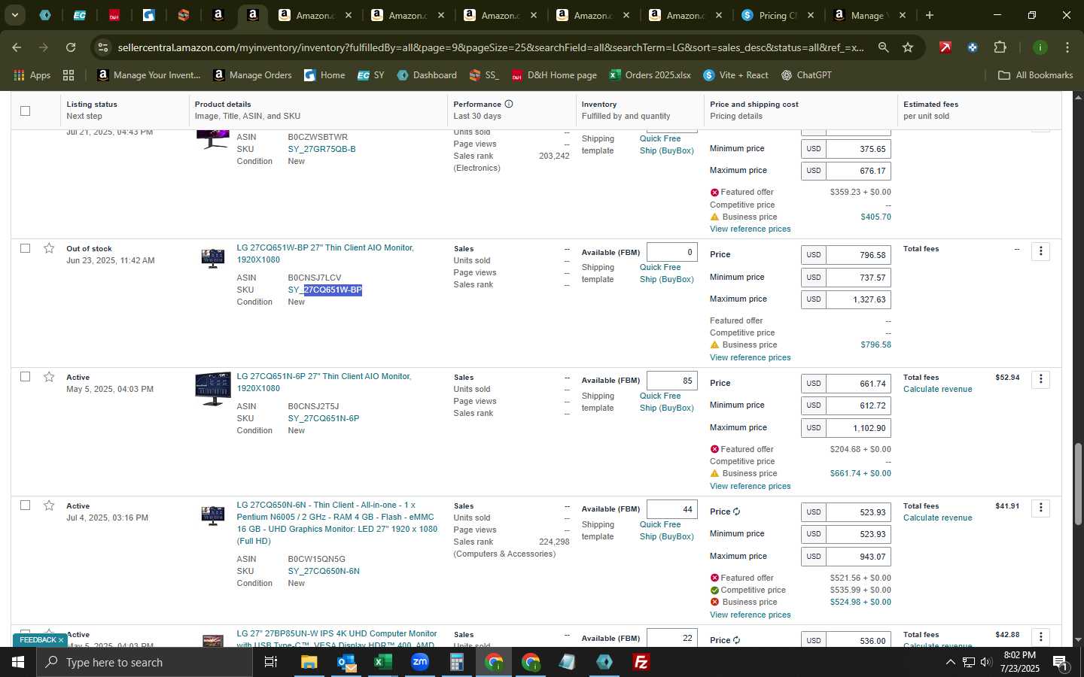The width and height of the screenshot is (1084, 677).
Task: Click the LG 27CQ651N-6P product thumbnail
Action: pos(213,389)
